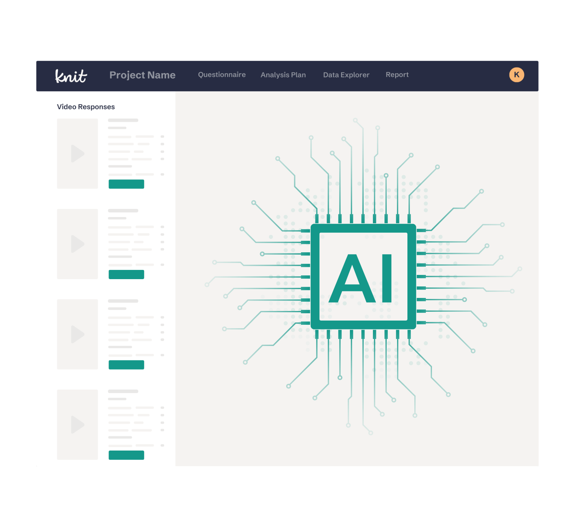572x523 pixels.
Task: Play the third video response thumbnail
Action: [x=77, y=334]
